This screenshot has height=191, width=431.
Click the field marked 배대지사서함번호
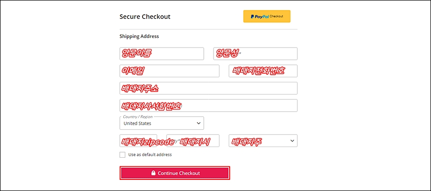coord(208,106)
